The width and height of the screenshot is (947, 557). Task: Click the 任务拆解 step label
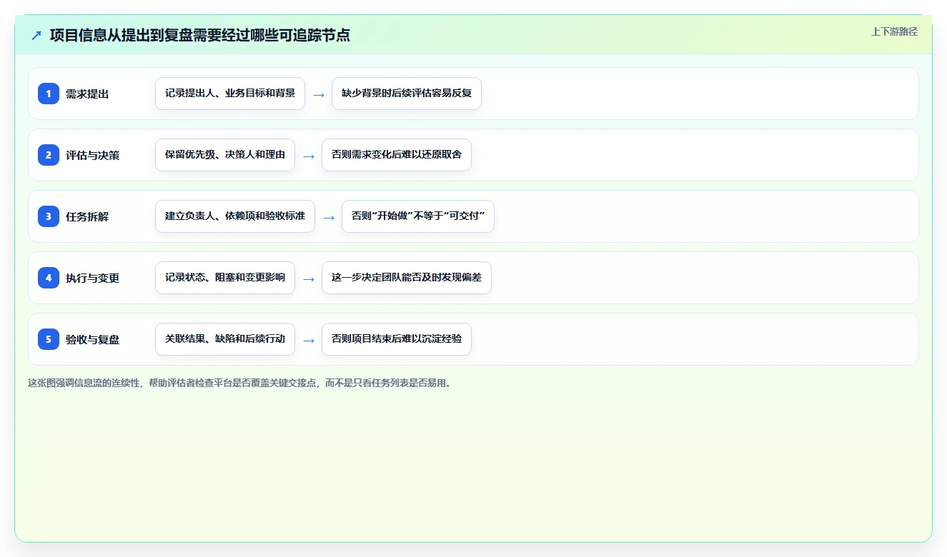pyautogui.click(x=87, y=216)
